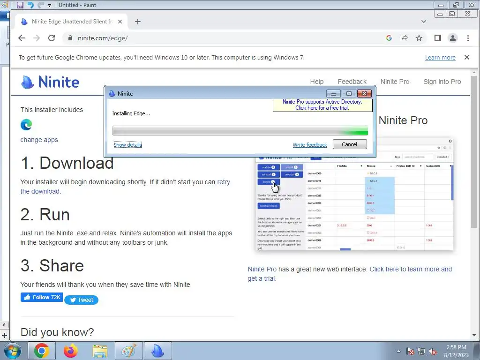Image resolution: width=480 pixels, height=360 pixels.
Task: Click the Installing Edge progress bar
Action: (240, 131)
